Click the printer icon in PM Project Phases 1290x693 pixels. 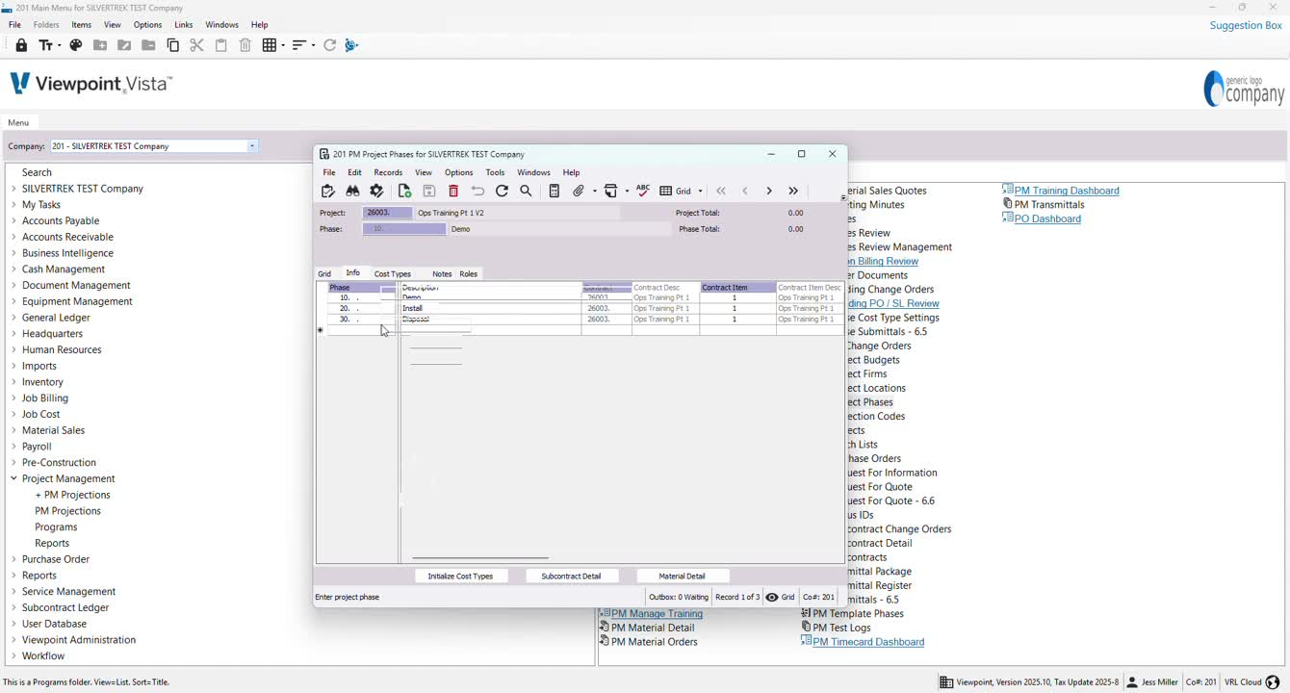(610, 192)
